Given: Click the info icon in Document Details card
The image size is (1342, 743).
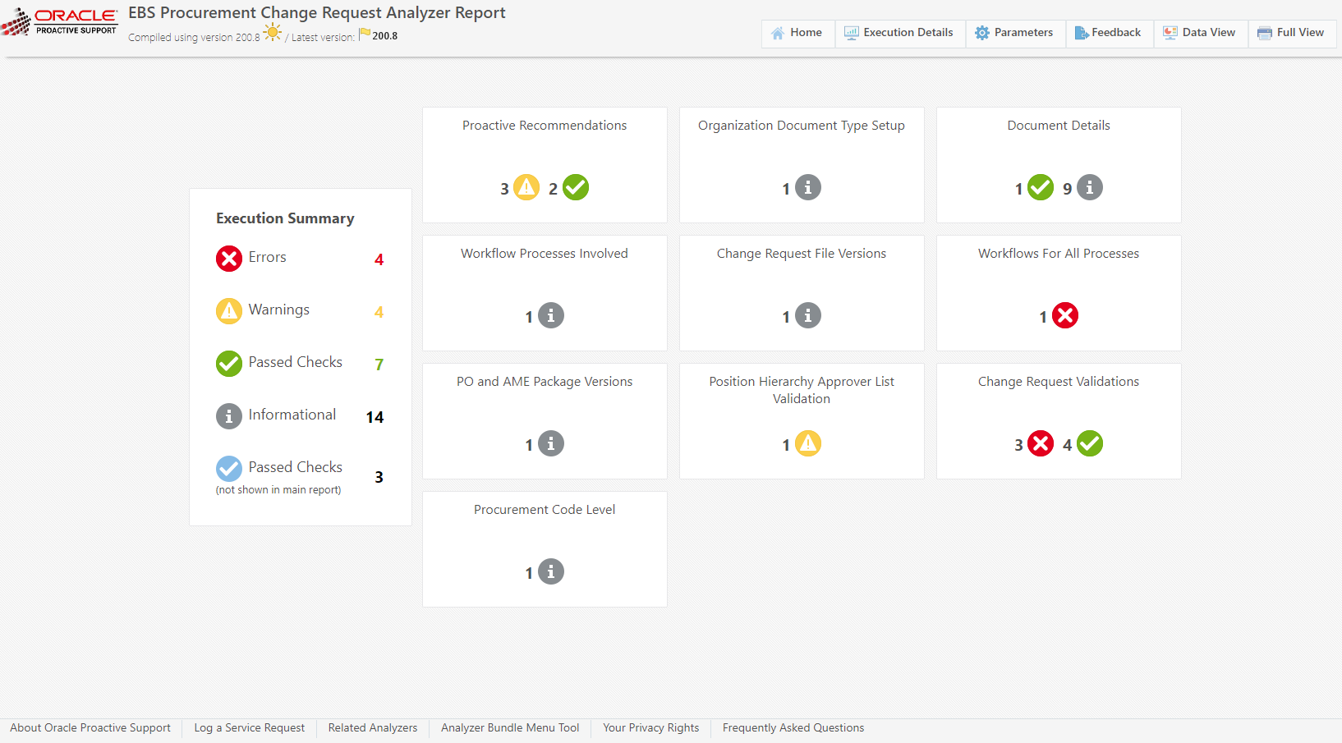Looking at the screenshot, I should click(x=1090, y=187).
